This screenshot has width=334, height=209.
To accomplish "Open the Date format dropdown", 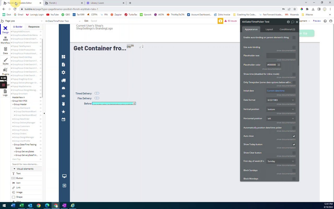I will tap(281, 100).
